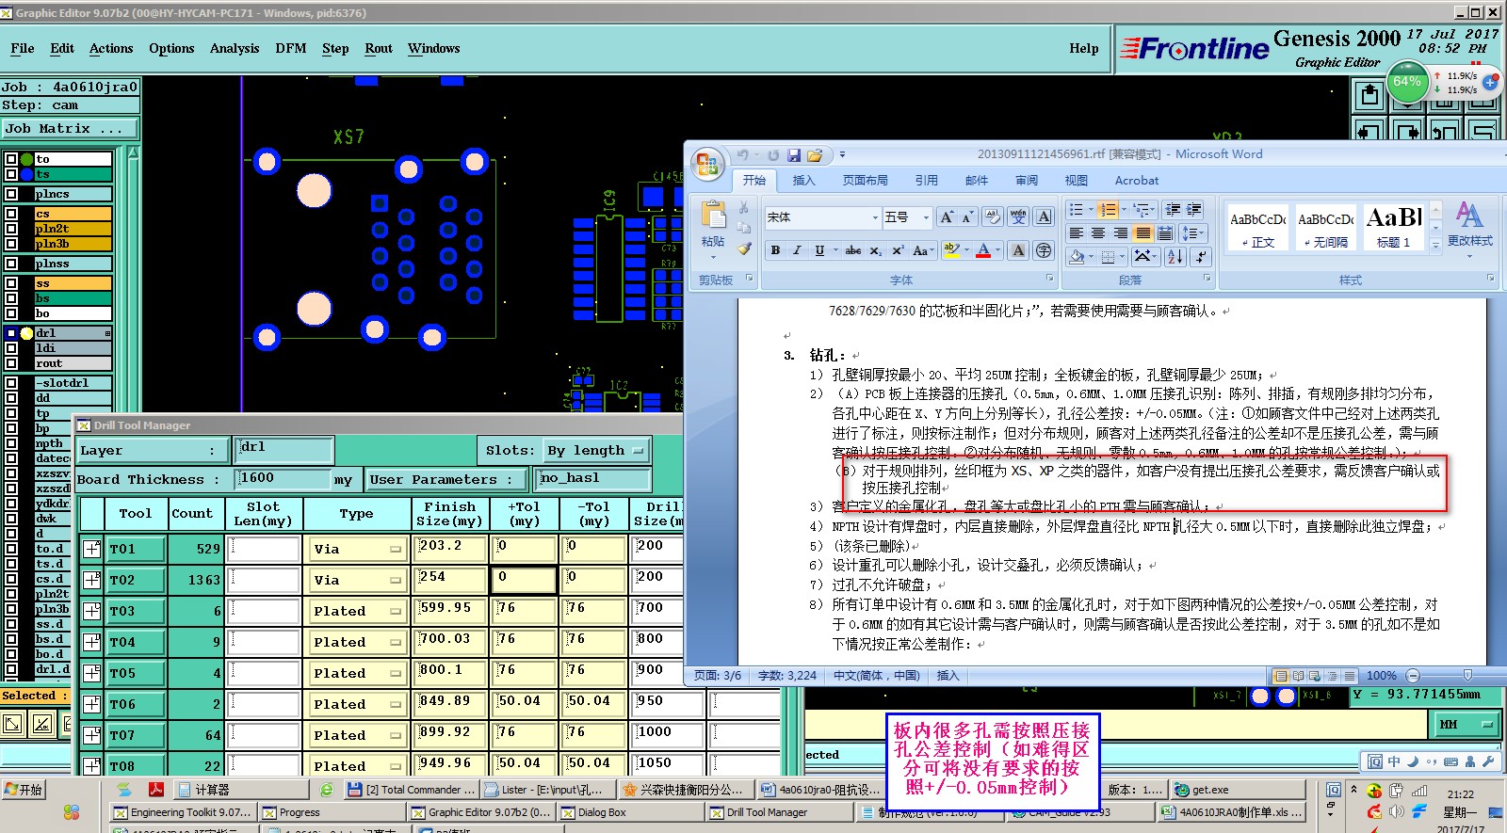Open the T01 Type 'Via' dropdown
This screenshot has width=1507, height=833.
point(357,549)
